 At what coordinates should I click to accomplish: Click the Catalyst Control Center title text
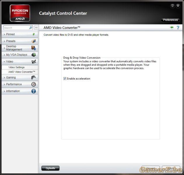63,13
